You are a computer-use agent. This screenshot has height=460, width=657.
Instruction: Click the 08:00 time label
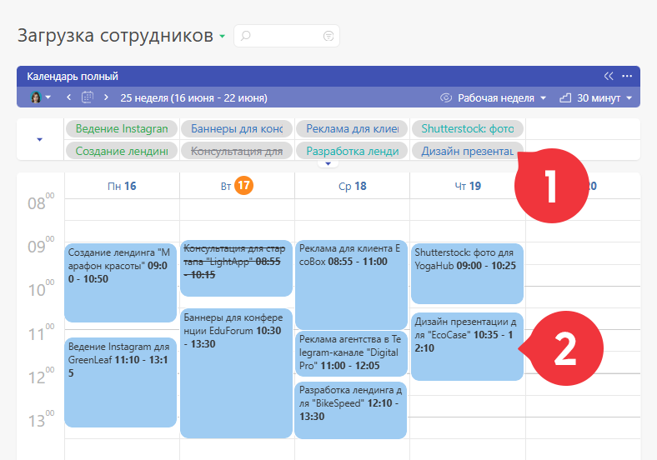pyautogui.click(x=41, y=202)
